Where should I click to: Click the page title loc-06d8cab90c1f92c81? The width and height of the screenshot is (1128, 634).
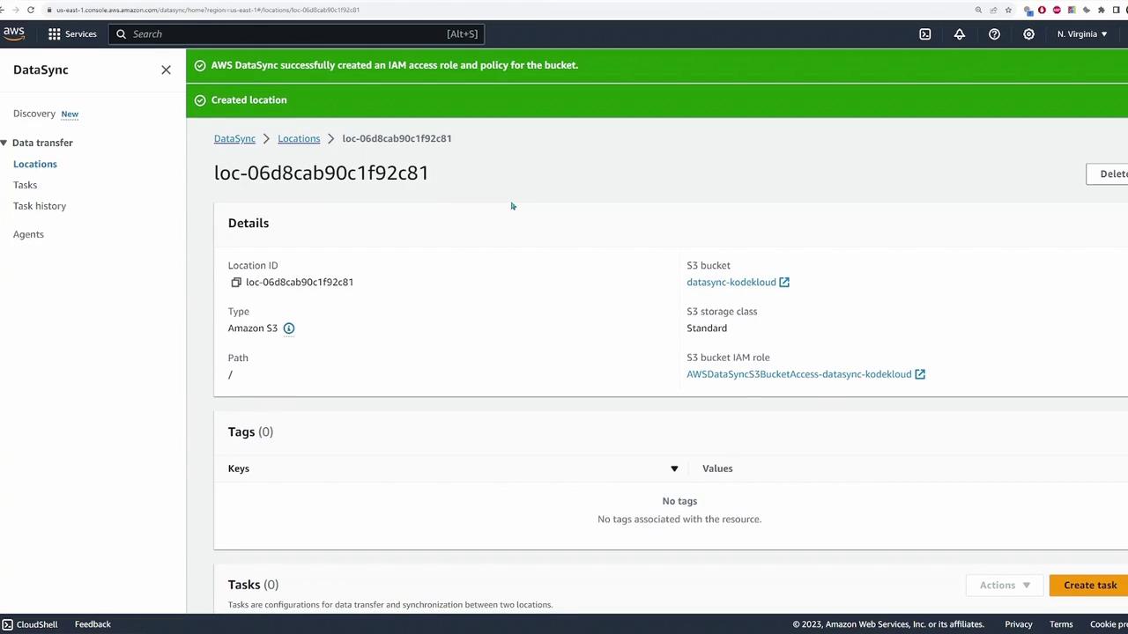[321, 173]
